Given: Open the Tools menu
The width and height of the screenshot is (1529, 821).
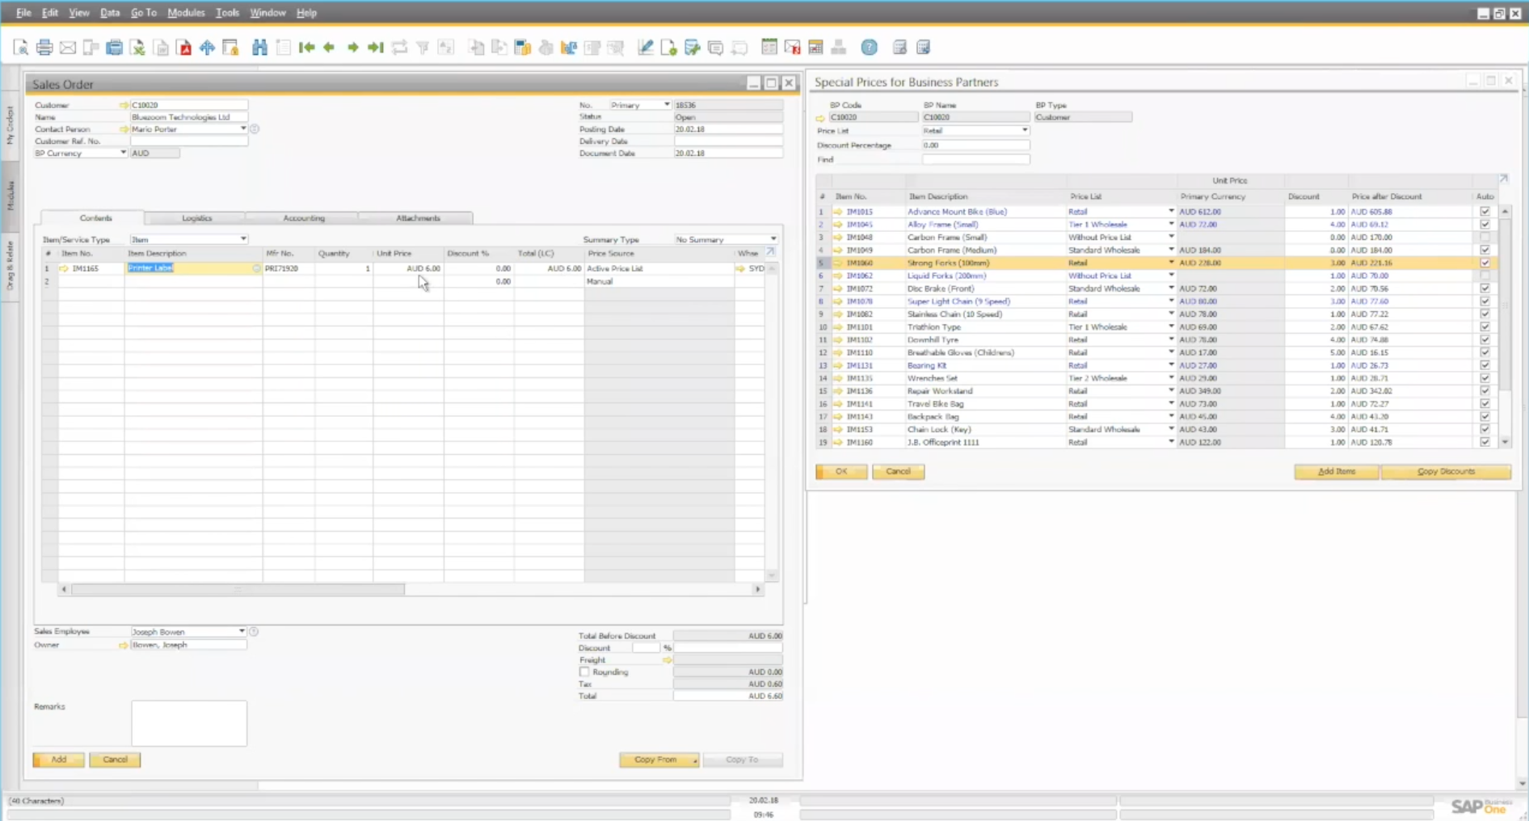Looking at the screenshot, I should 227,13.
